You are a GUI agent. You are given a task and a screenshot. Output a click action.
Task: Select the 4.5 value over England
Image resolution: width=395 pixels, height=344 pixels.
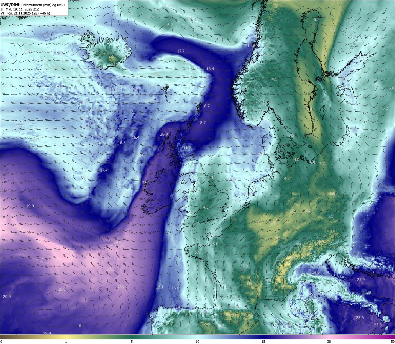[206, 207]
